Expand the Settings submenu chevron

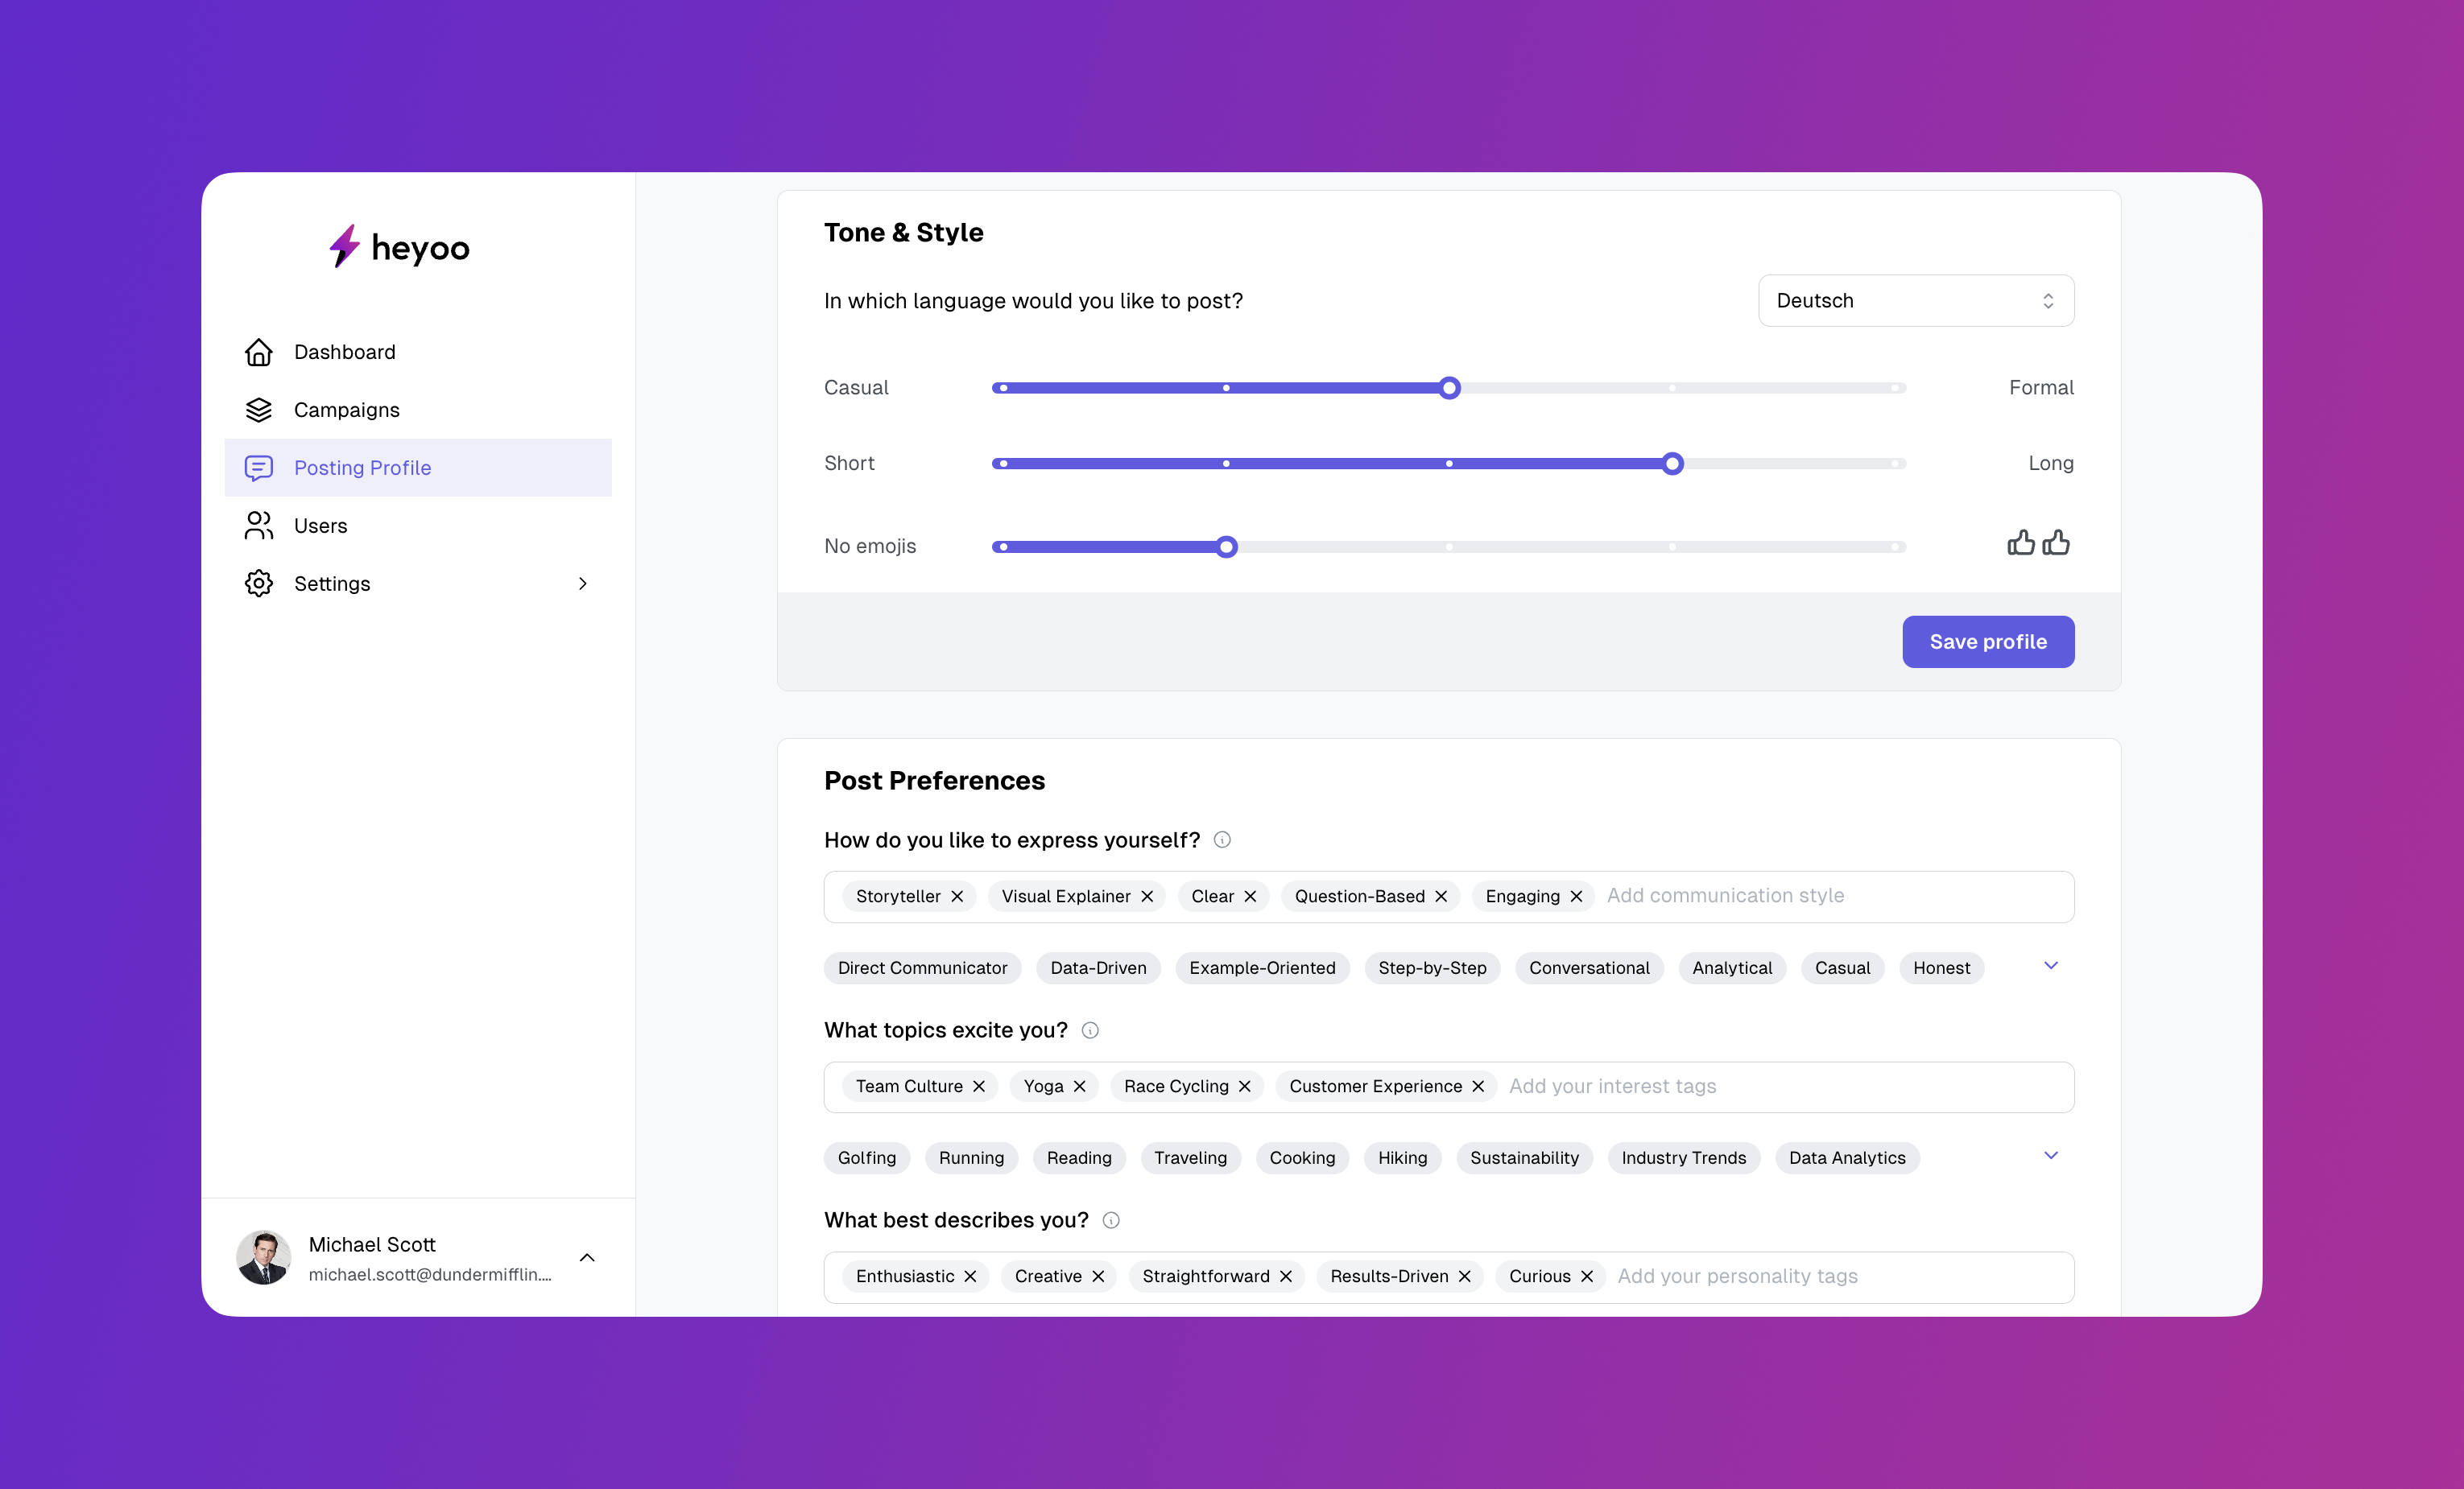(x=583, y=584)
